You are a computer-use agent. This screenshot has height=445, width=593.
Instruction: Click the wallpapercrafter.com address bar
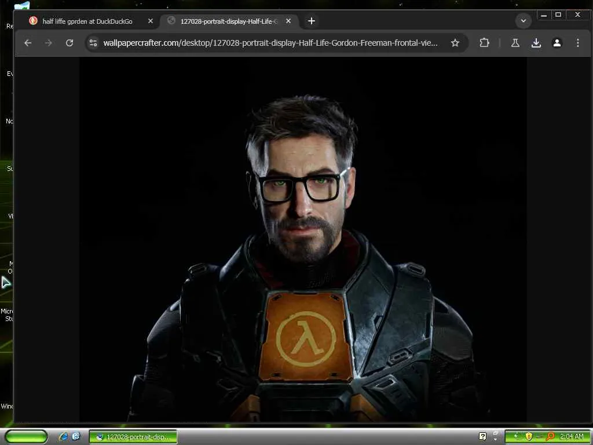[x=270, y=43]
